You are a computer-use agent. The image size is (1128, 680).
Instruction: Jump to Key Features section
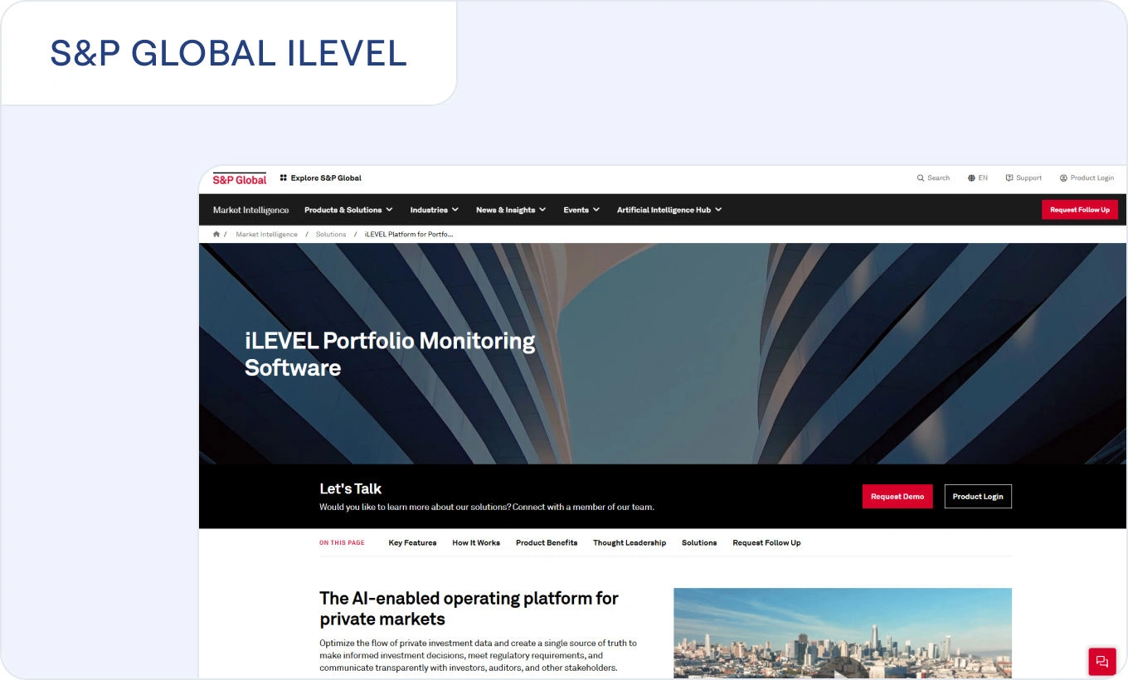click(x=412, y=542)
